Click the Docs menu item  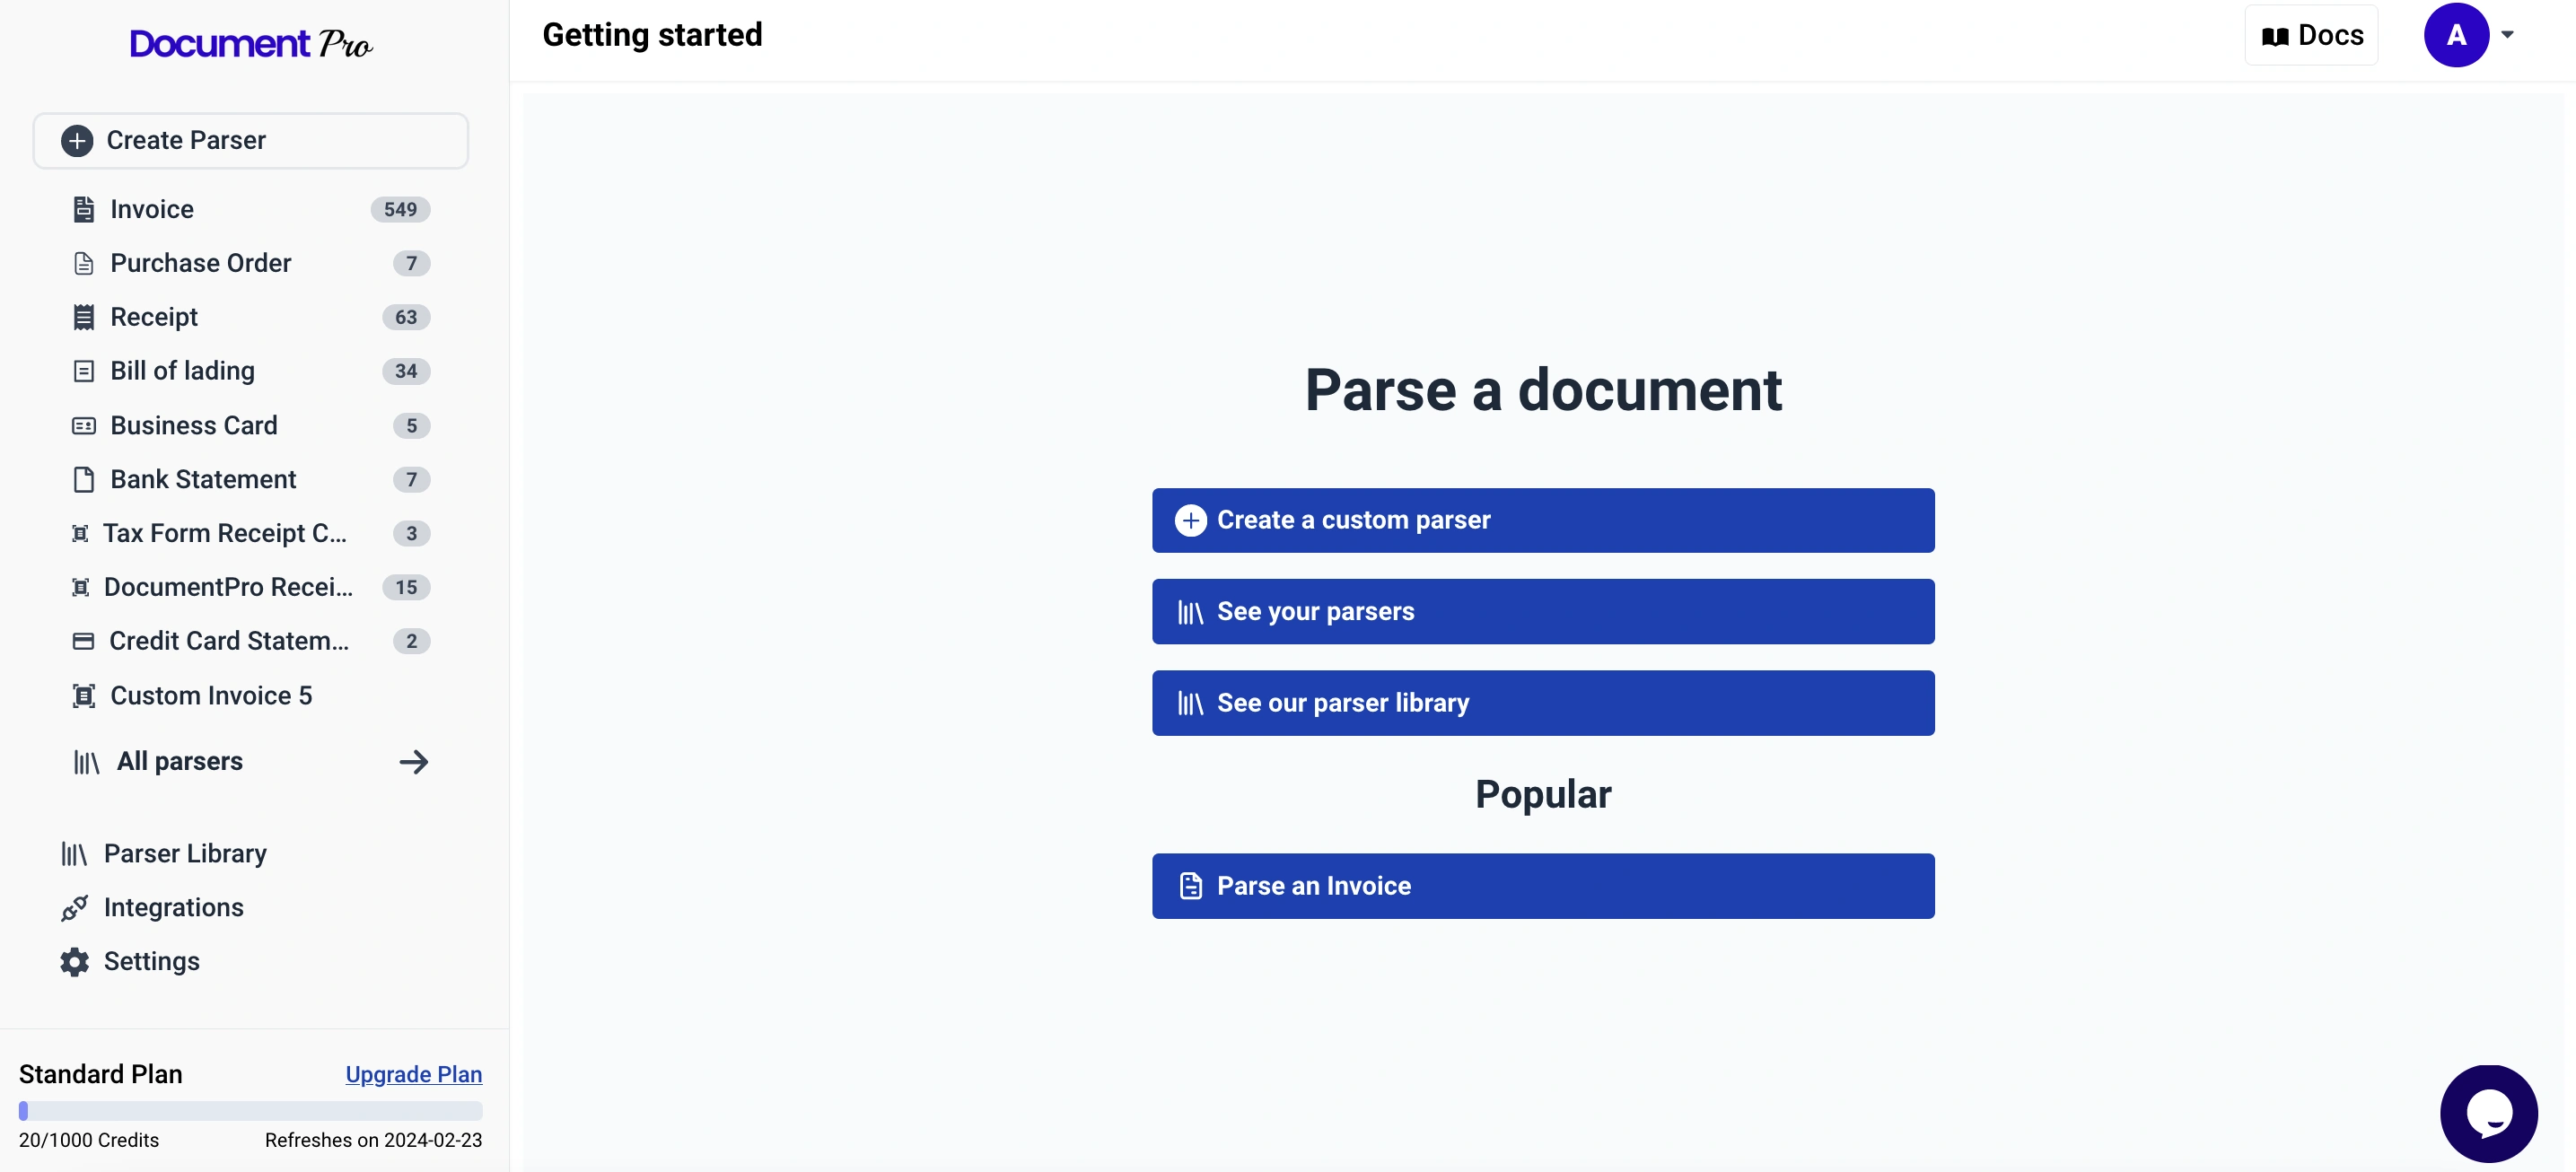pos(2313,33)
